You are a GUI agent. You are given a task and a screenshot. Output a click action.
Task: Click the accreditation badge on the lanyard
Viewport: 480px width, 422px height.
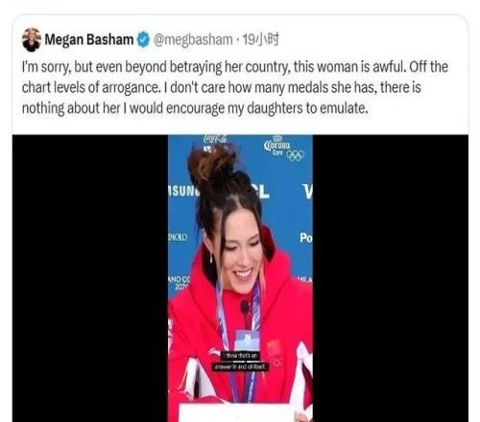(x=247, y=340)
